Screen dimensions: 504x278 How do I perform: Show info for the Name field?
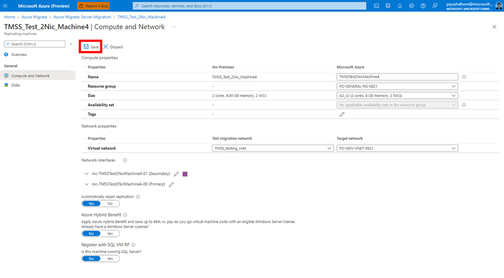point(464,77)
